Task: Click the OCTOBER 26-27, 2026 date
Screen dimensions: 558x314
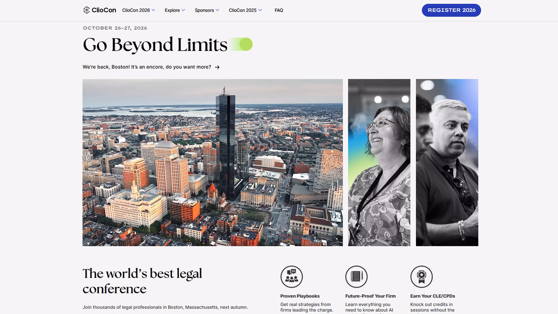Action: [x=115, y=28]
